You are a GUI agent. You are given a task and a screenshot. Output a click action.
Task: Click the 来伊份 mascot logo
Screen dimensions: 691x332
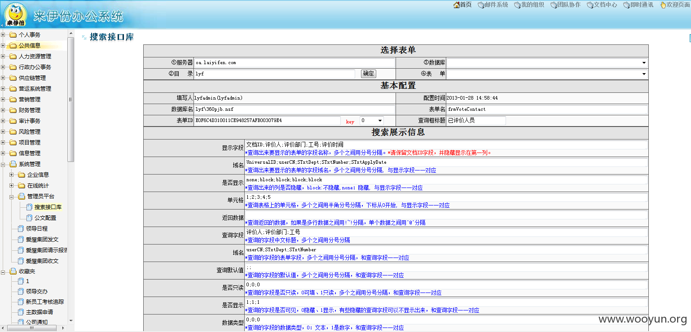point(15,14)
